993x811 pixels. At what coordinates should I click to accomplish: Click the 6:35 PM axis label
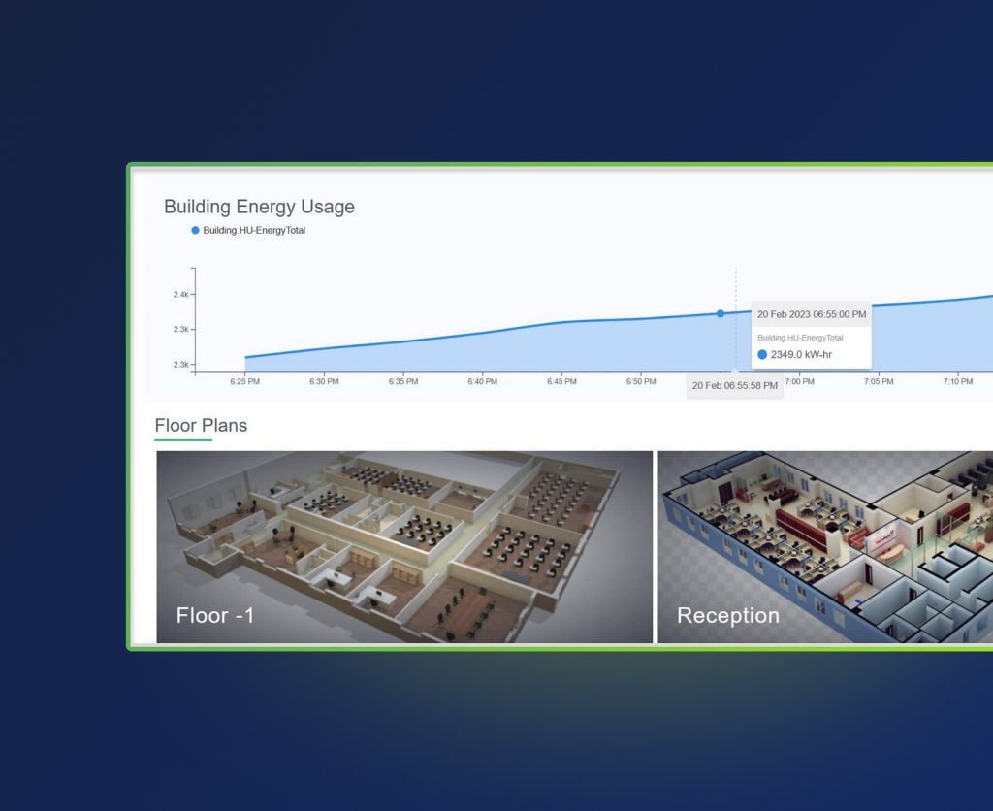tap(403, 382)
